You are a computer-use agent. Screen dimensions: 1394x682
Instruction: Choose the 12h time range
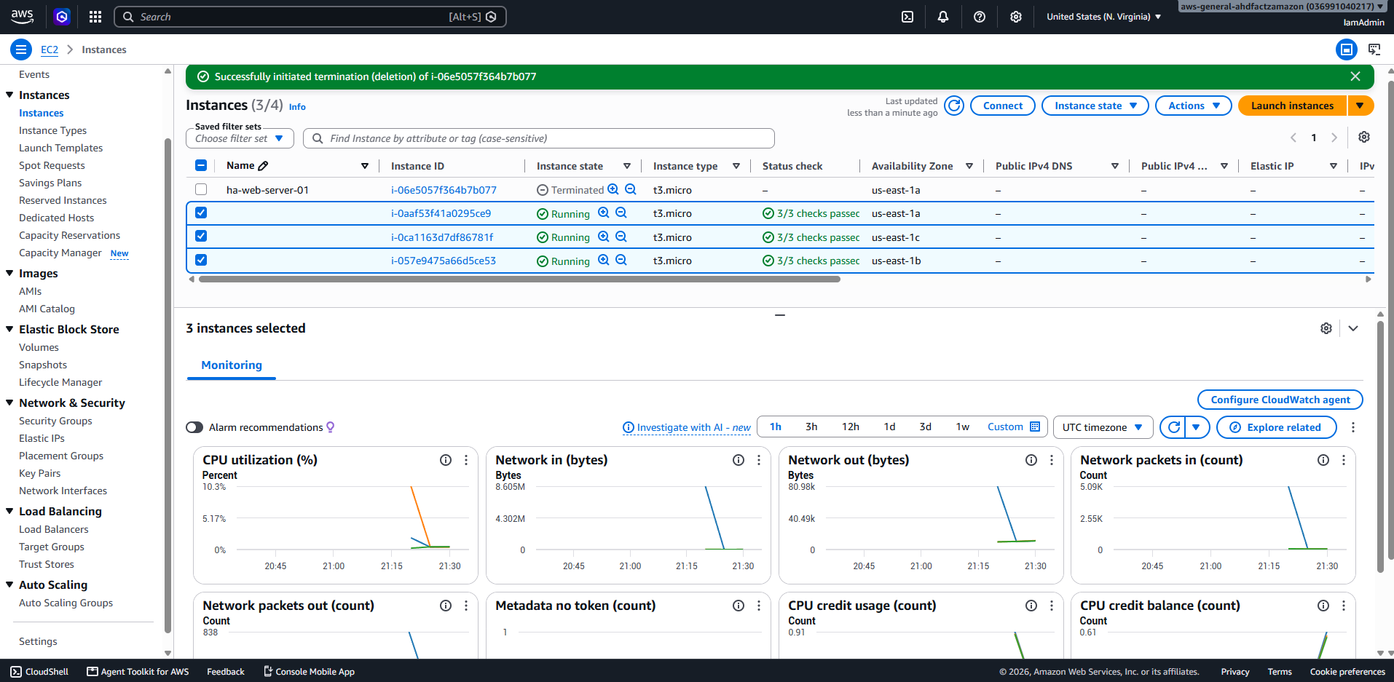coord(851,427)
